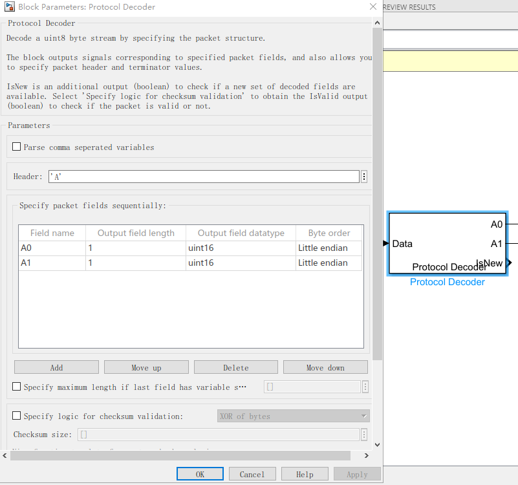
Task: Open the Header field options menu
Action: [364, 177]
